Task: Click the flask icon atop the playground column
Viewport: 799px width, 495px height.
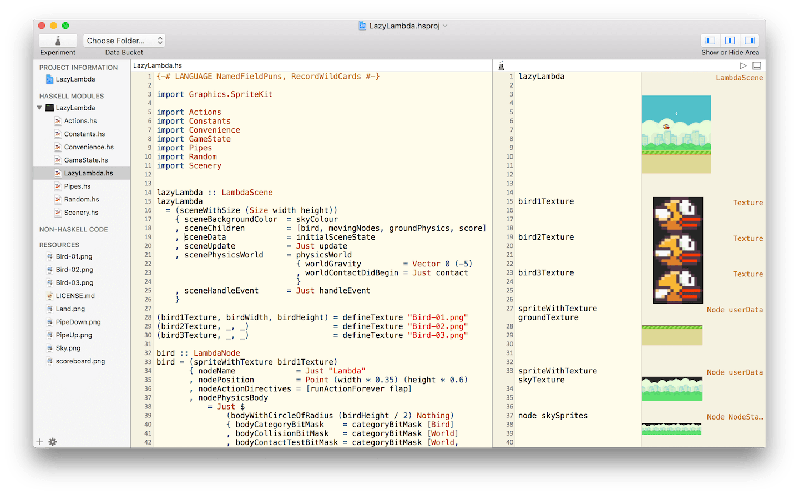Action: coord(501,65)
